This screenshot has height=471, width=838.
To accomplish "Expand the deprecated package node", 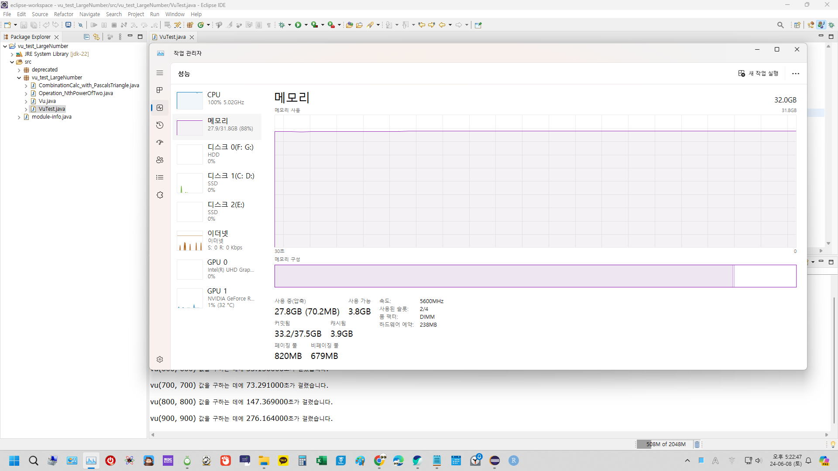I will point(19,70).
